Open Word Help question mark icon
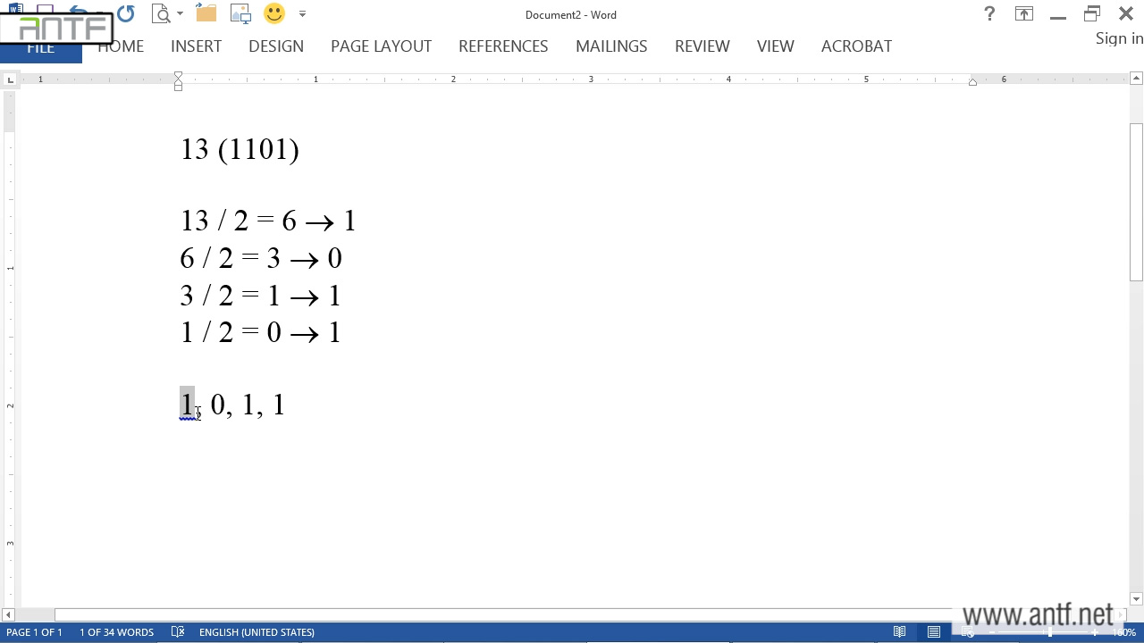The height and width of the screenshot is (643, 1144). [989, 13]
